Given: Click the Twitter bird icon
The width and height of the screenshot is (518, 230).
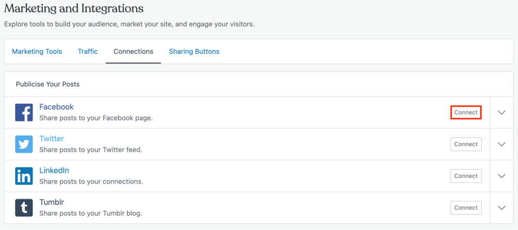Looking at the screenshot, I should click(x=24, y=144).
